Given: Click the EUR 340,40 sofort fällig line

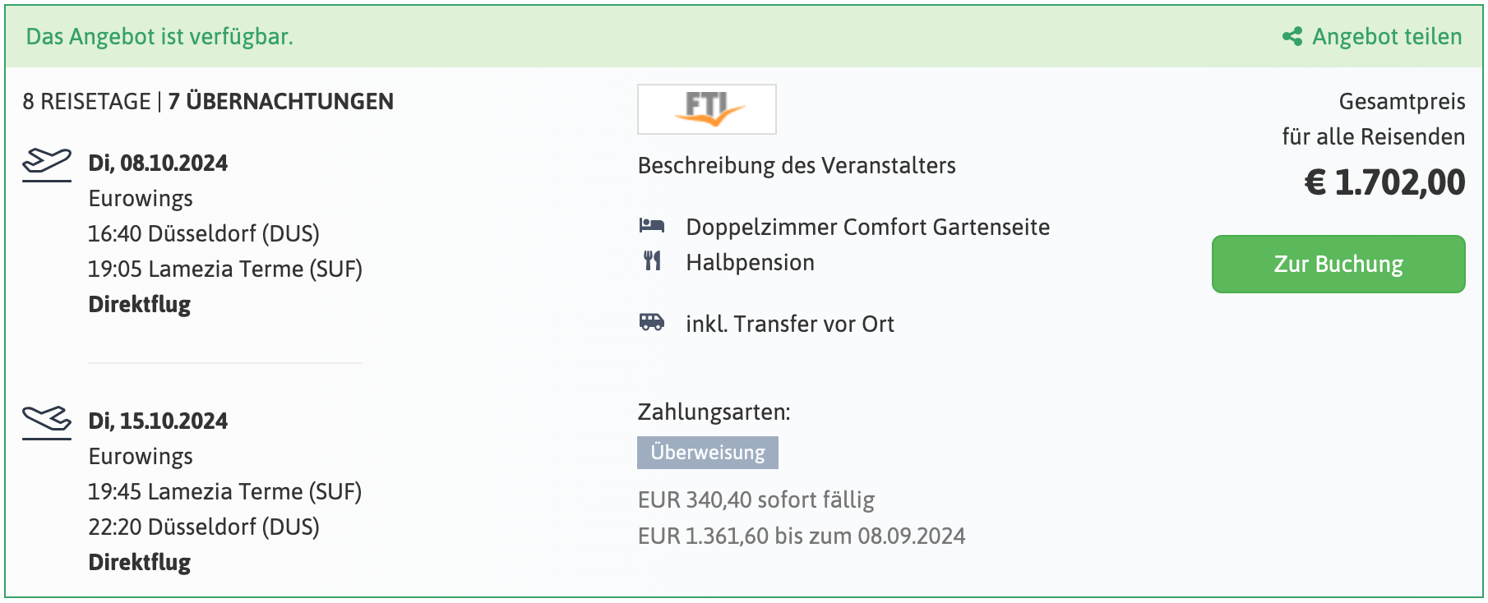Looking at the screenshot, I should [x=756, y=499].
